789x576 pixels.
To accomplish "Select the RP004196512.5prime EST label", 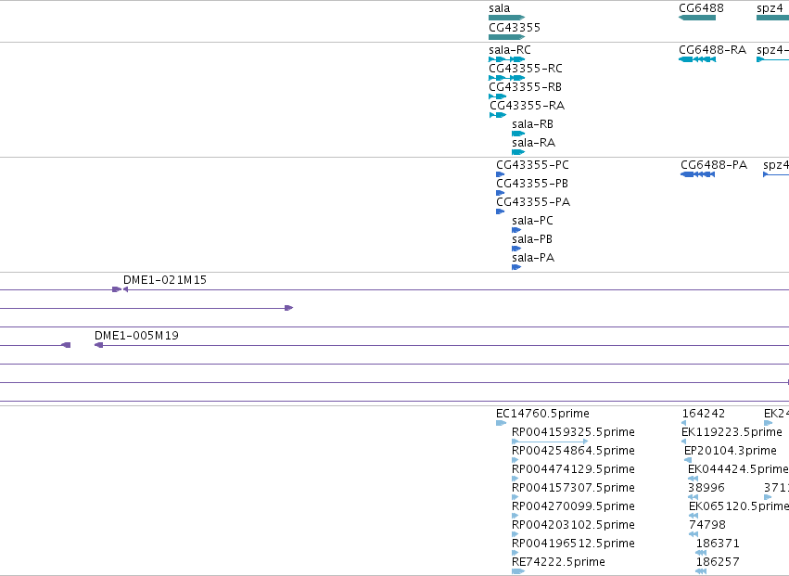I will [x=573, y=544].
